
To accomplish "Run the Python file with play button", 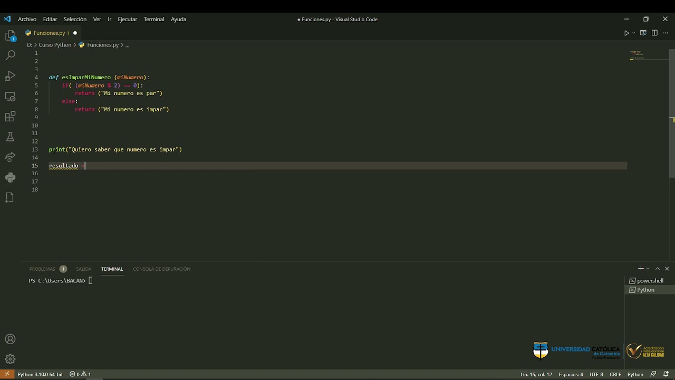I will 626,33.
